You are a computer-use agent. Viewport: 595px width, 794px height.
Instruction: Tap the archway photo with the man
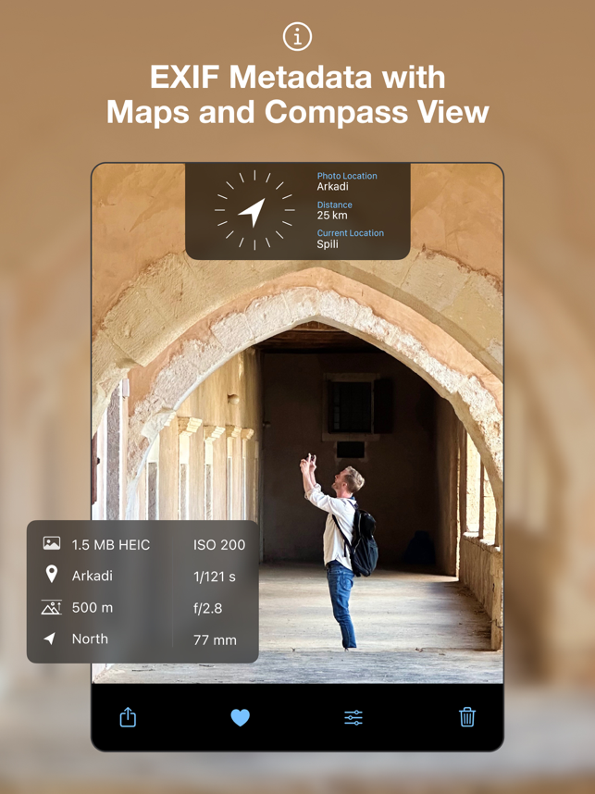tap(297, 423)
